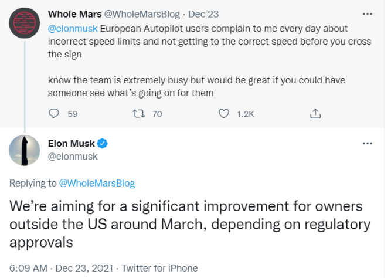Open the @WholeMarsBlog replying-to link
391x278 pixels.
[x=97, y=183]
